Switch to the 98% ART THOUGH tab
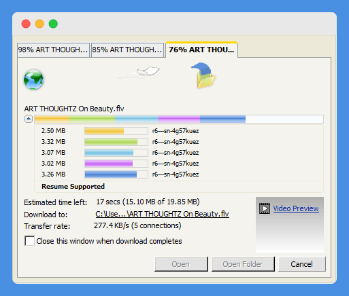Image resolution: width=349 pixels, height=296 pixels. (x=53, y=50)
